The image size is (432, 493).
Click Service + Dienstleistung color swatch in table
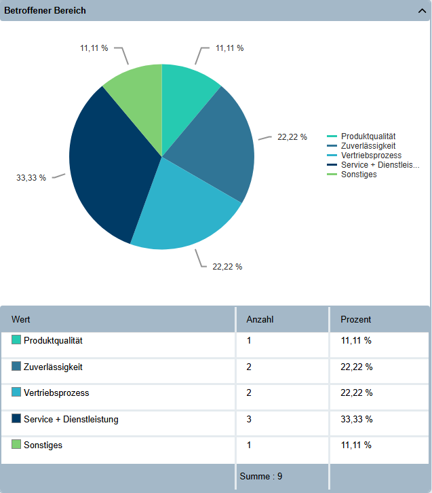pyautogui.click(x=16, y=418)
